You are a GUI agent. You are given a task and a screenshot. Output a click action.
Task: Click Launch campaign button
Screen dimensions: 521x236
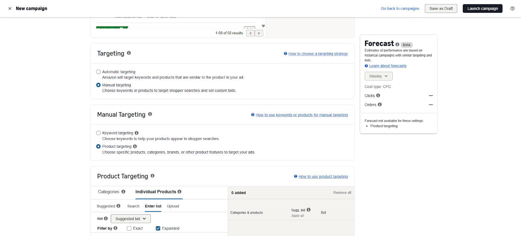pyautogui.click(x=483, y=8)
